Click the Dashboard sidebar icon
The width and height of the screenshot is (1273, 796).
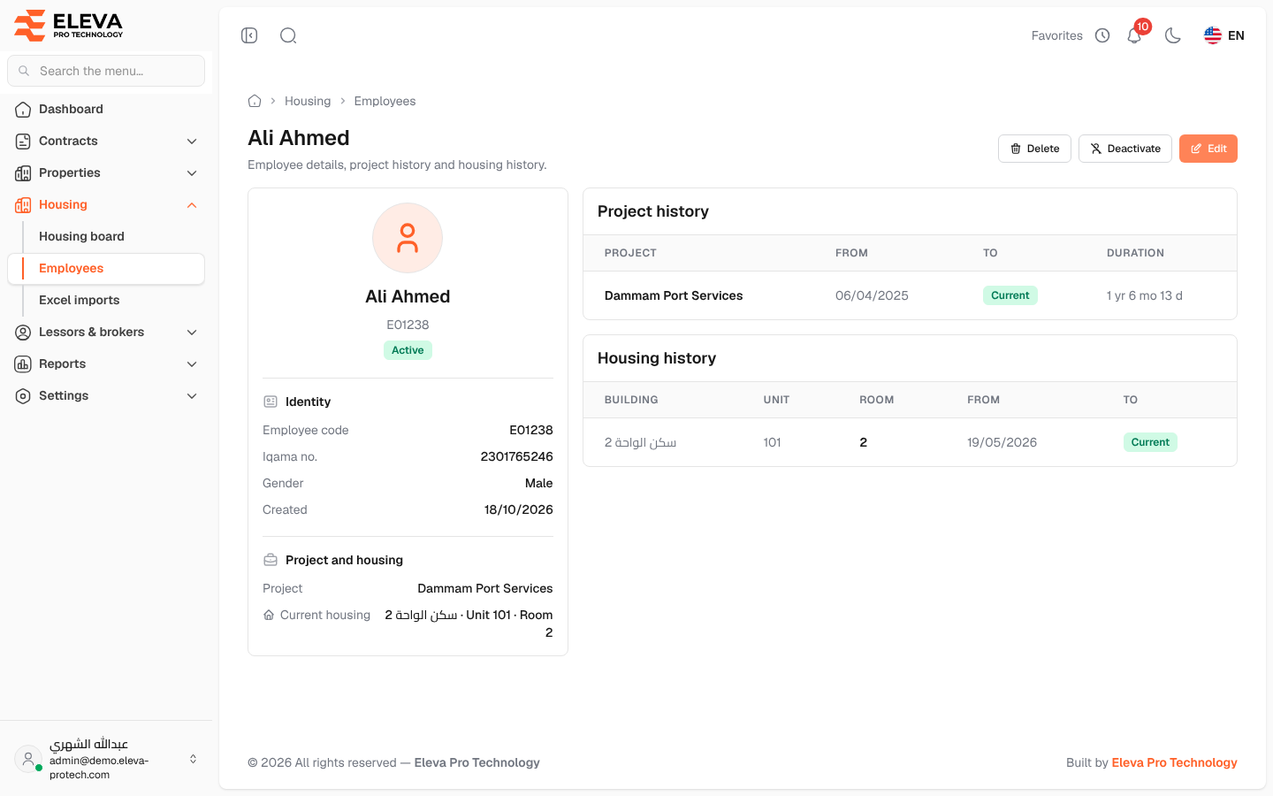tap(23, 110)
